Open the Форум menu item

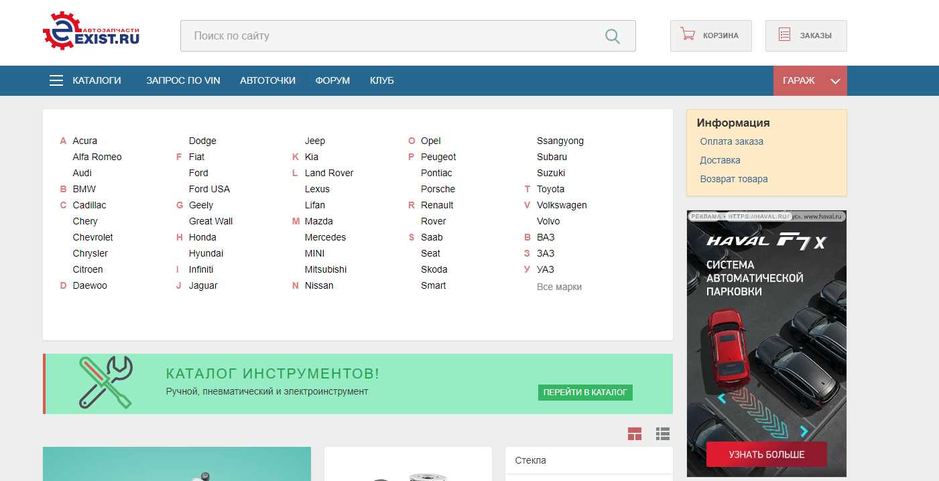point(332,80)
